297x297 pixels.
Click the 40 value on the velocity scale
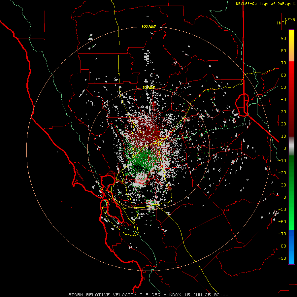pos(283,99)
